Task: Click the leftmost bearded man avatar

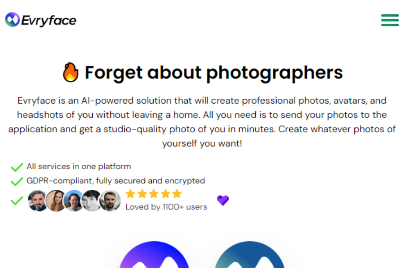Action: pyautogui.click(x=38, y=201)
